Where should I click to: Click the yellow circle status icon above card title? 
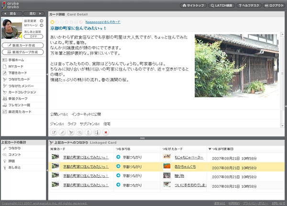coord(52,22)
